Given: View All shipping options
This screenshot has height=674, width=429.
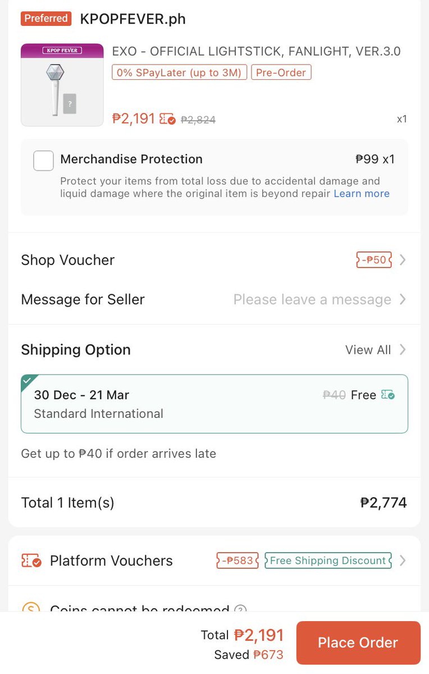Looking at the screenshot, I should pyautogui.click(x=376, y=350).
